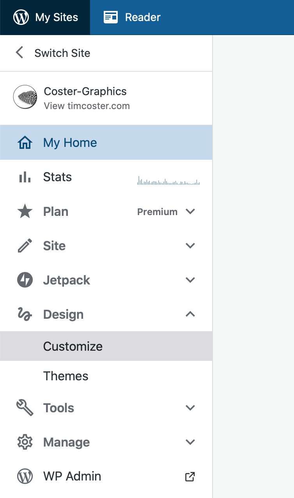Click the Plan star icon
This screenshot has width=294, height=498.
[25, 212]
